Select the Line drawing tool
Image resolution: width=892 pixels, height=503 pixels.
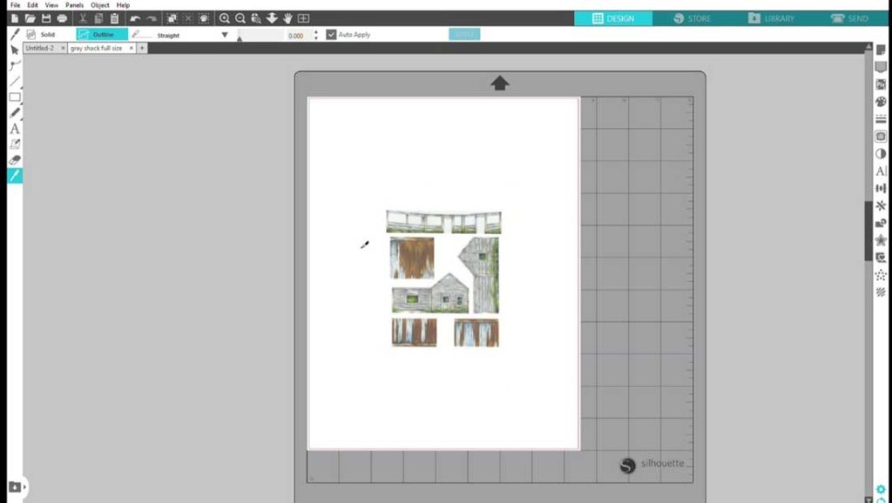[x=15, y=81]
